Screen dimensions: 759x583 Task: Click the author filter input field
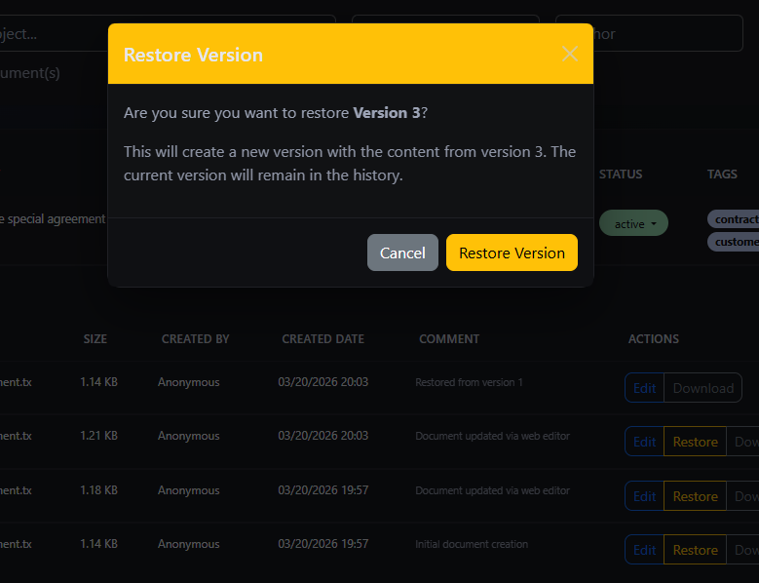[x=649, y=33]
